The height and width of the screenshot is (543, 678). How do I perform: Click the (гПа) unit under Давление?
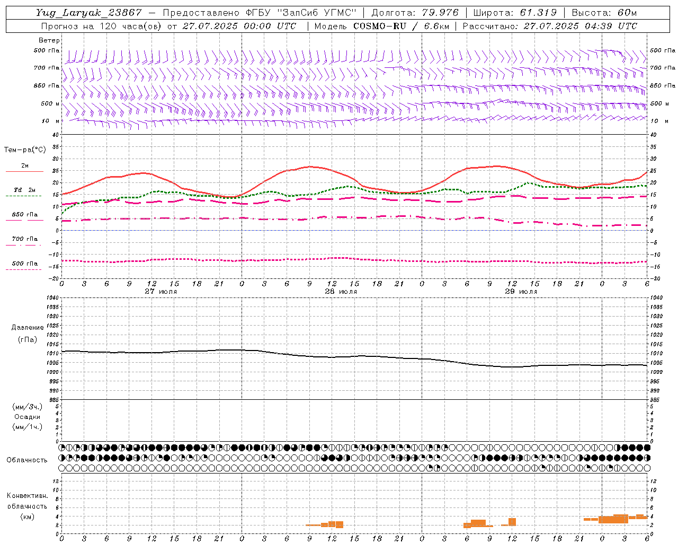pos(28,339)
